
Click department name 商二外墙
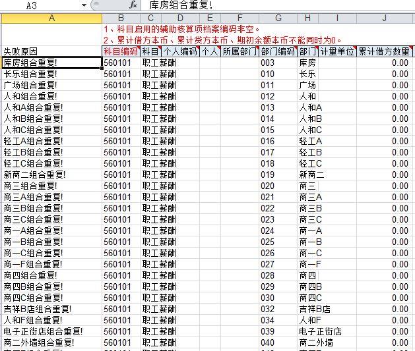tap(316, 342)
